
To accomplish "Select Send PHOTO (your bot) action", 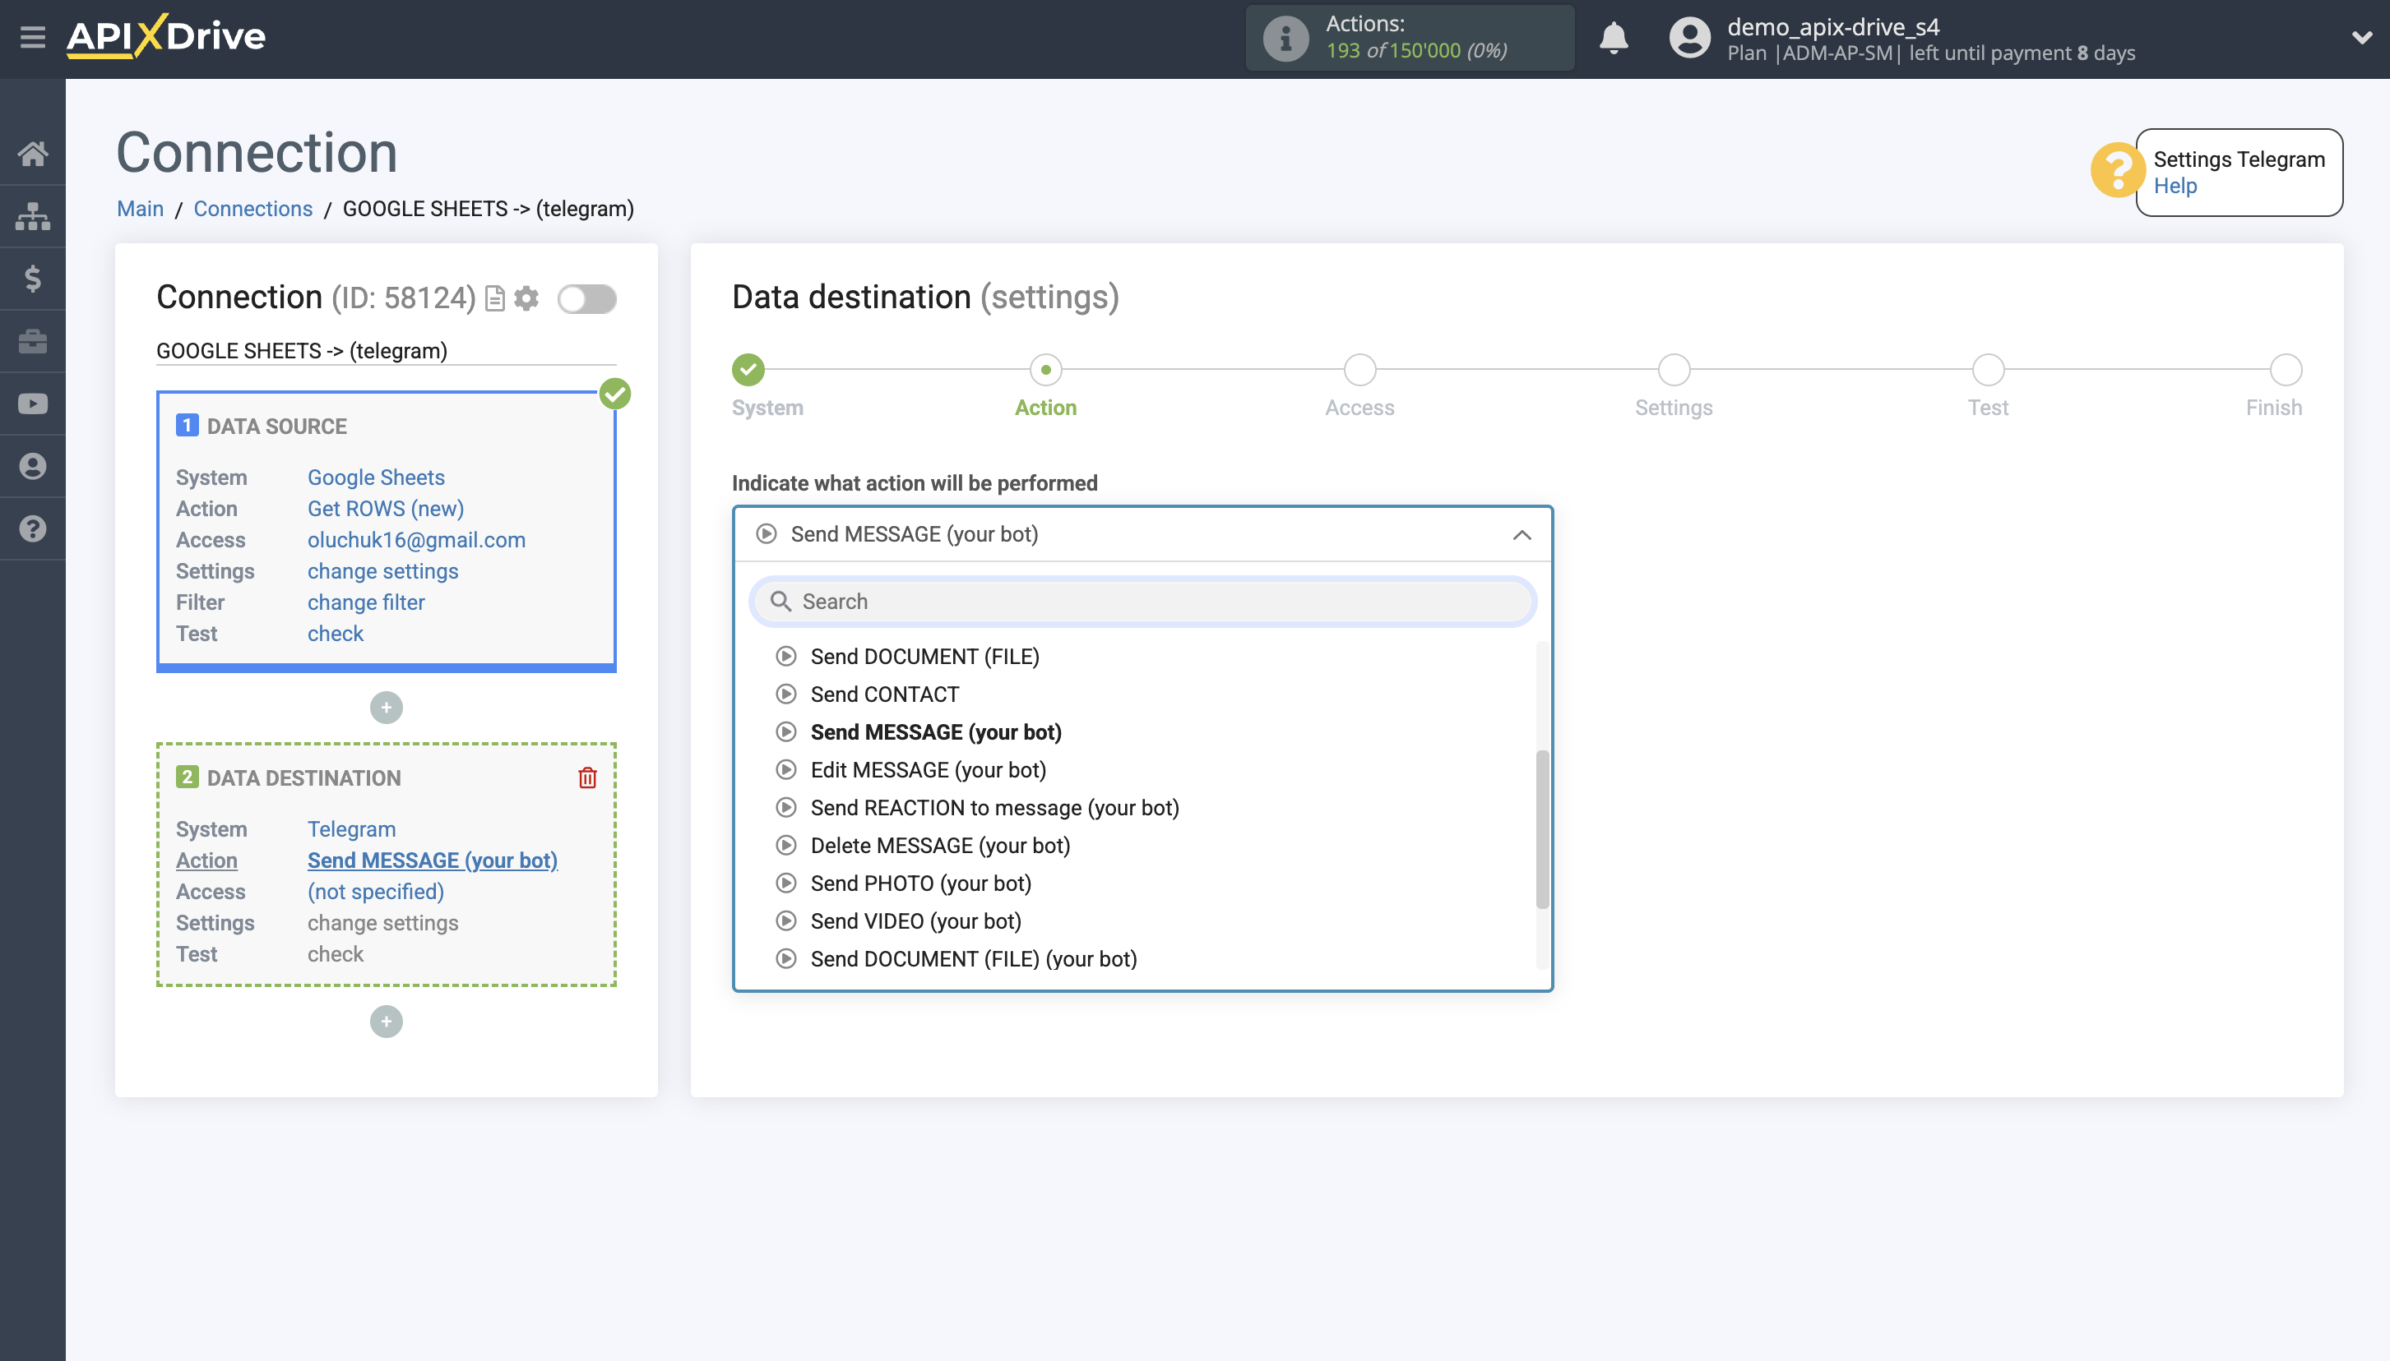I will pos(920,883).
